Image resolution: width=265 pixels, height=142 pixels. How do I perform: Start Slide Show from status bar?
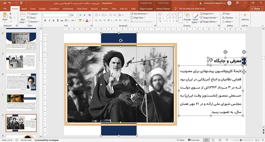(227, 140)
